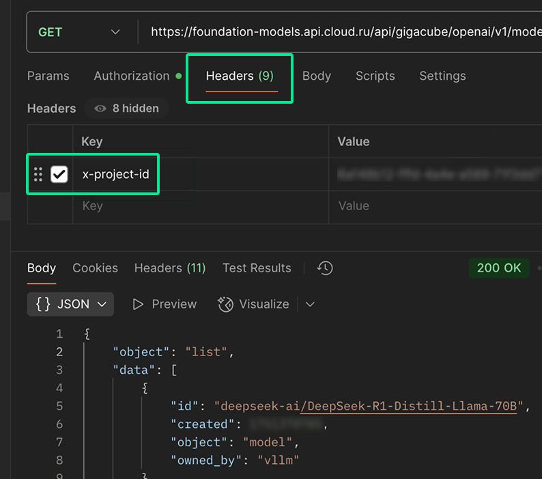Grab the x-project-id row drag handle
This screenshot has height=479, width=542.
click(38, 174)
